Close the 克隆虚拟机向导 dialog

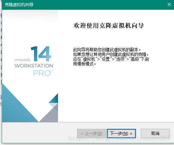point(169,4)
